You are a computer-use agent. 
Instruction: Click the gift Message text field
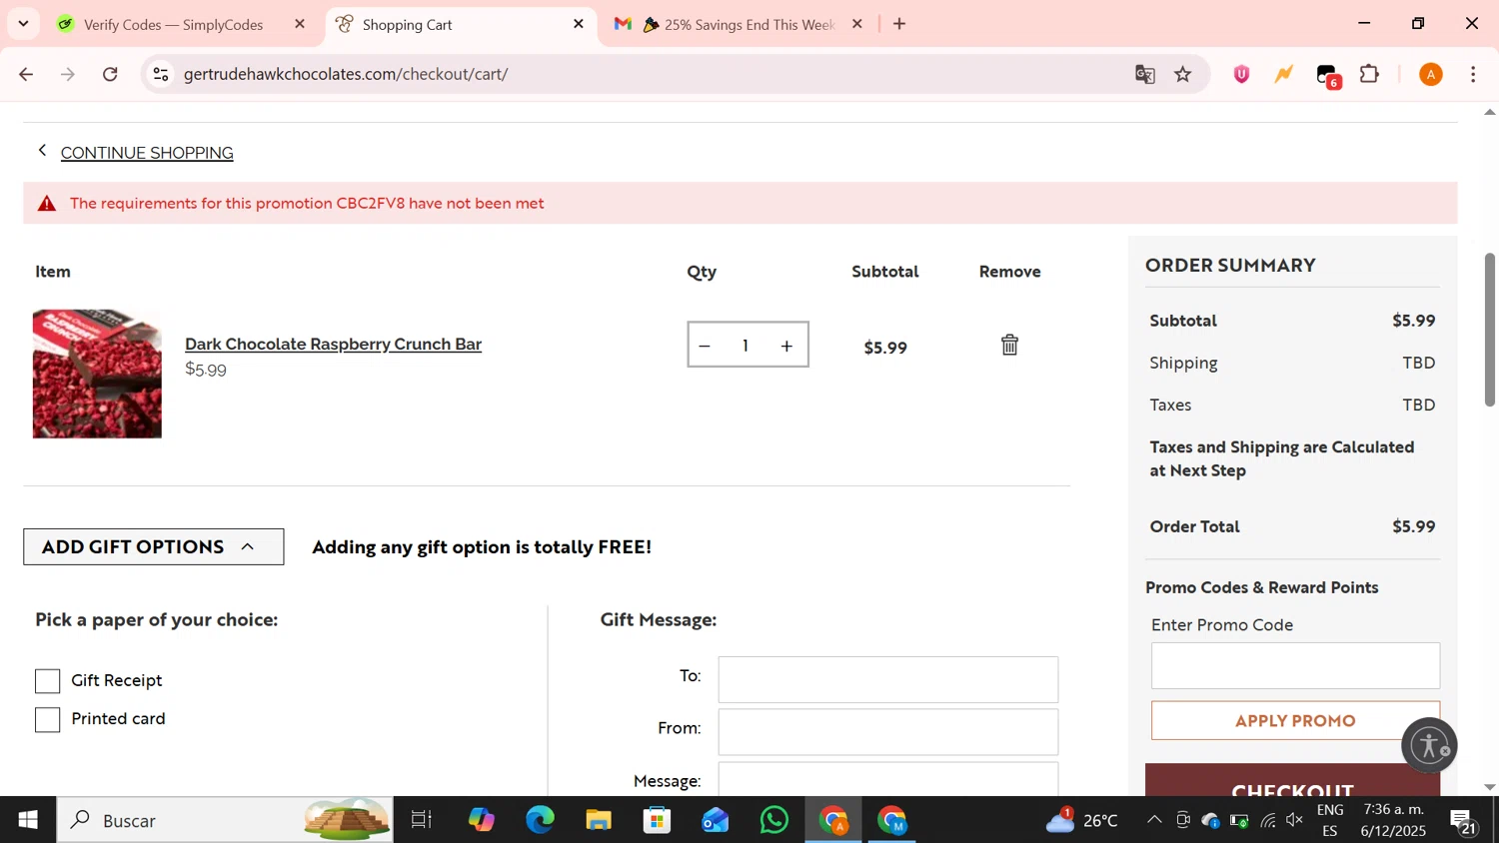[x=887, y=779]
